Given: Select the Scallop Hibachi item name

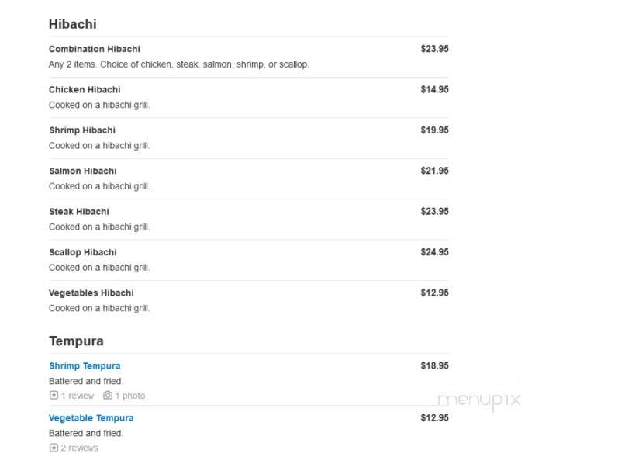Looking at the screenshot, I should (x=83, y=252).
